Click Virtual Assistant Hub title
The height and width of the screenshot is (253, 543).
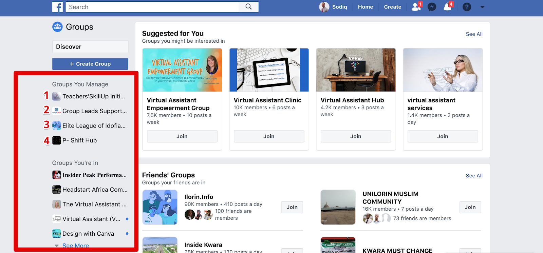pos(352,100)
